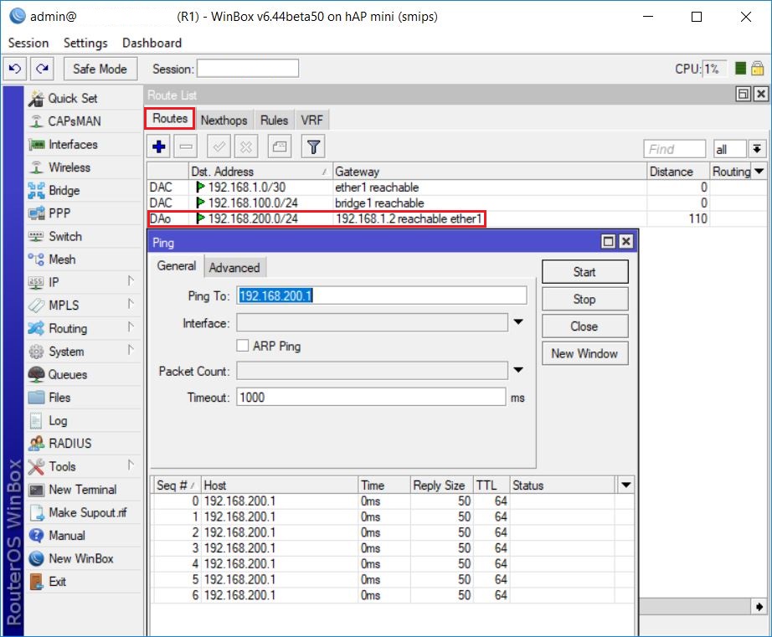Click the Ping To address field
The width and height of the screenshot is (772, 637).
coord(382,295)
